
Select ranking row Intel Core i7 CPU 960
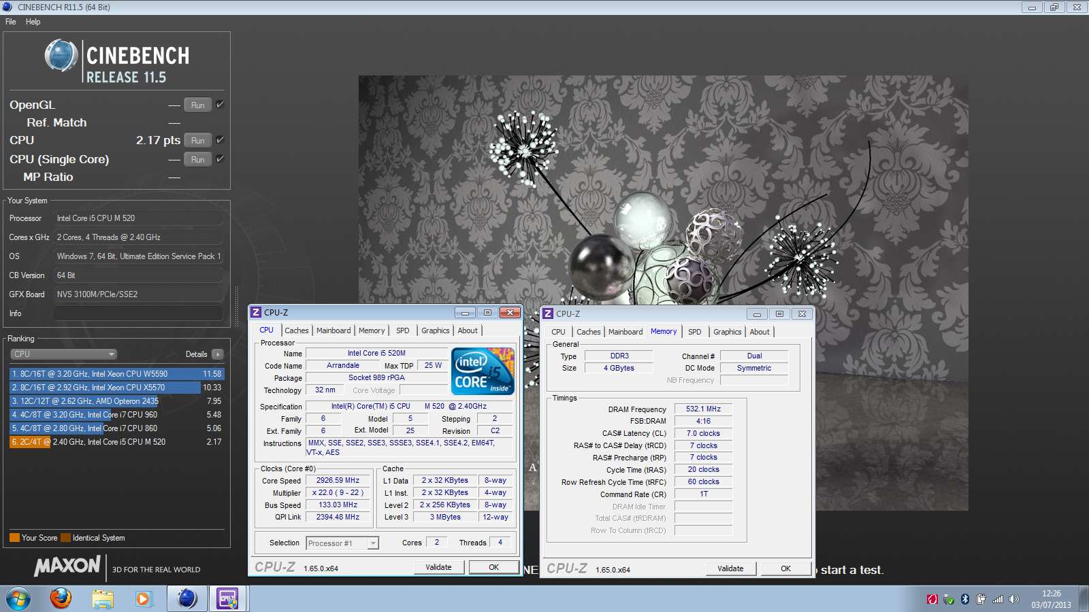tap(116, 415)
